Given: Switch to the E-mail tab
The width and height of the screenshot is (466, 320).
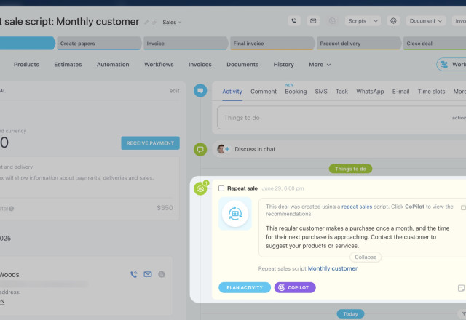Looking at the screenshot, I should tap(400, 92).
